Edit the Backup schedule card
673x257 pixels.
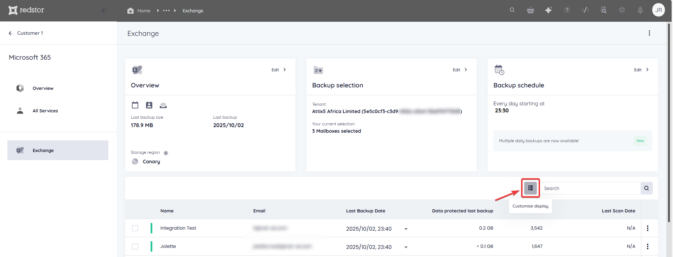[x=642, y=70]
